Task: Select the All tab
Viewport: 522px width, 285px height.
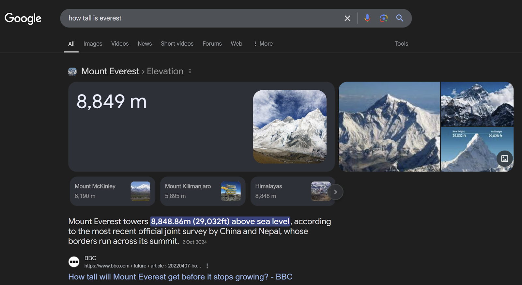Action: (71, 44)
